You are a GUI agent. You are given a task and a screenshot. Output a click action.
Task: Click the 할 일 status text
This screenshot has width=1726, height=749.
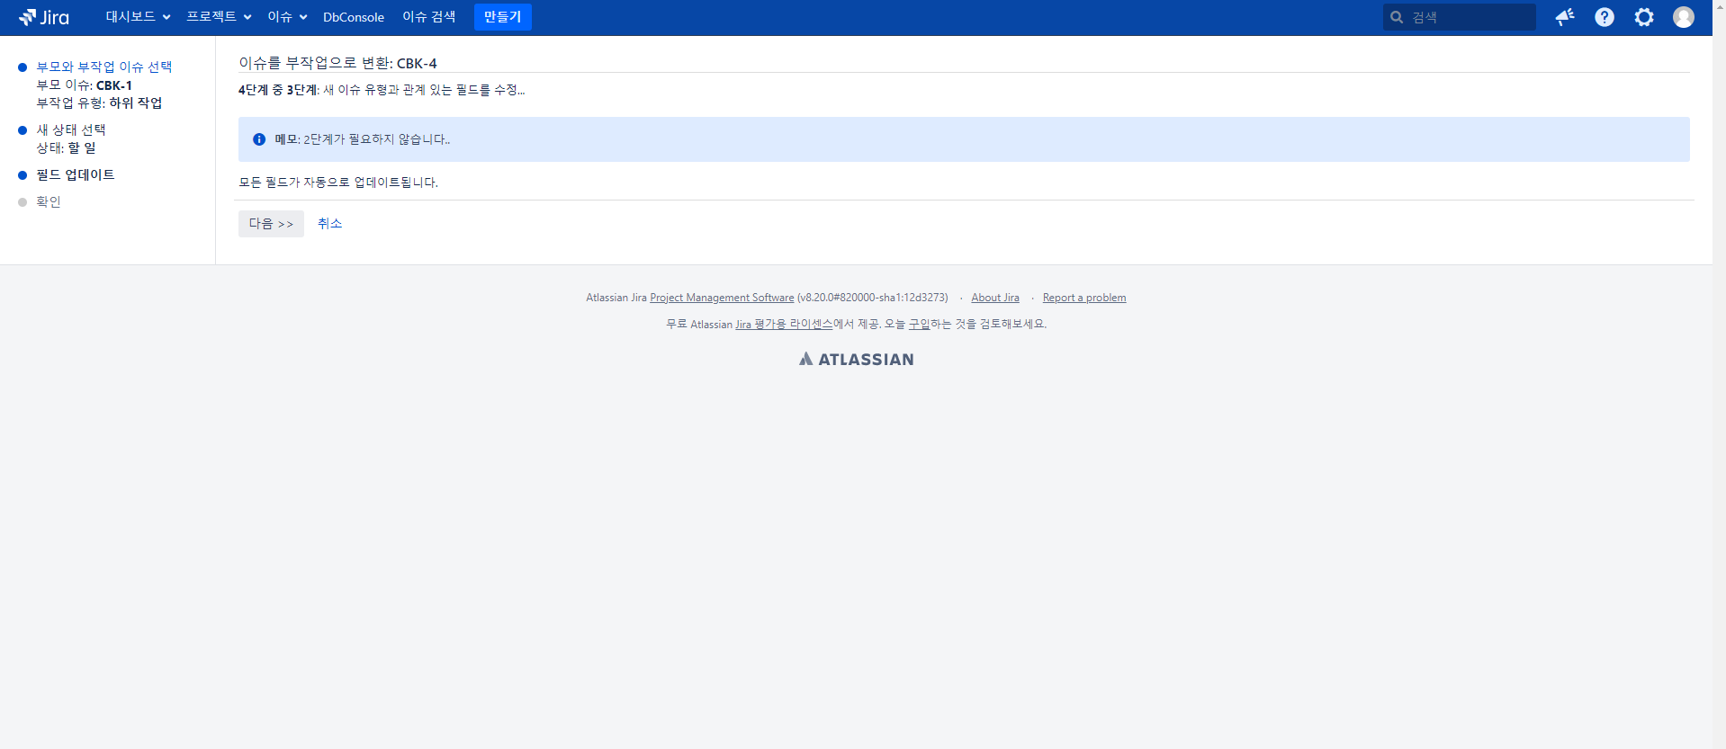click(82, 148)
